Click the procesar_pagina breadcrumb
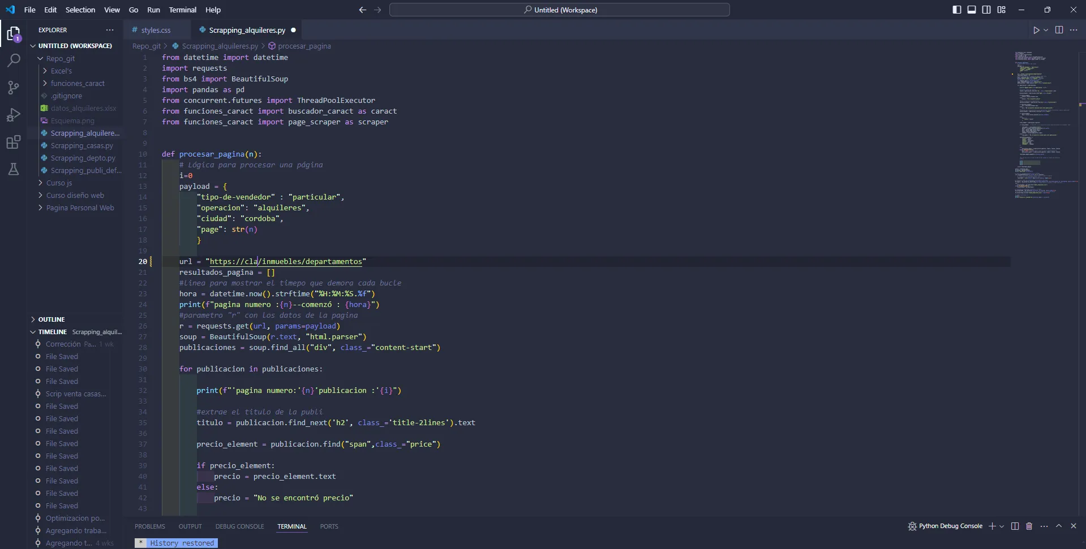 [x=306, y=46]
